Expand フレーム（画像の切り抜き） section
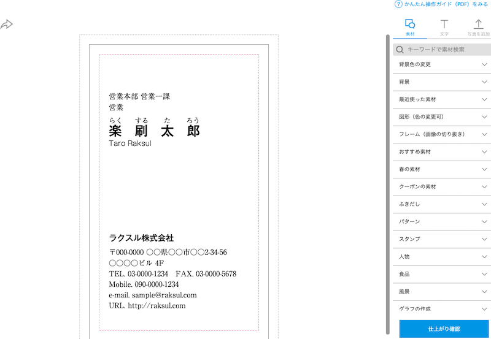 coord(442,134)
